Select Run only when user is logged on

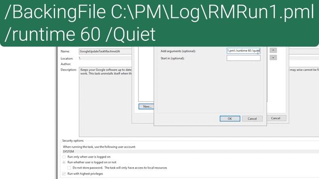pos(64,157)
